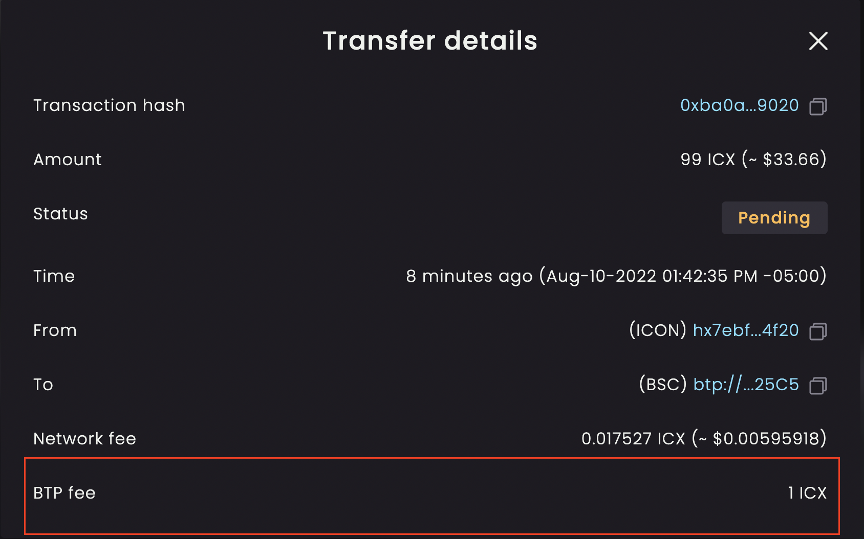Image resolution: width=864 pixels, height=539 pixels.
Task: Copy the From address using its copy icon
Action: (x=819, y=331)
